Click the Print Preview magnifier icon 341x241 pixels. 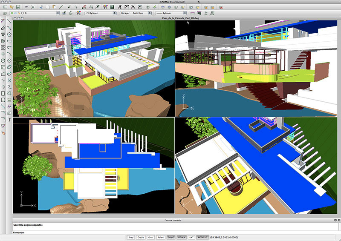33,7
